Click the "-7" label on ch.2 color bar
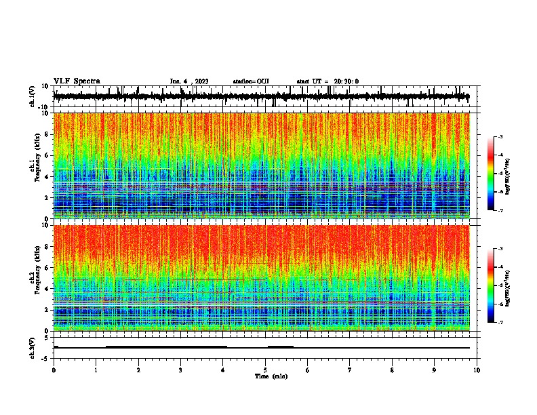Screen dimensions: 537x415 pos(500,322)
